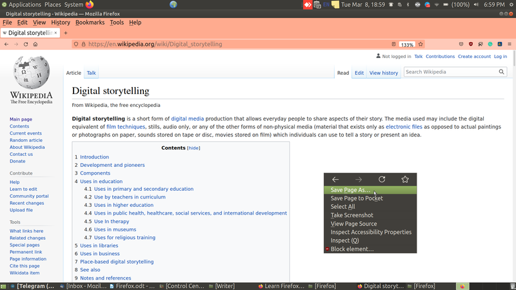Click the yellow sticky note tray icon

(335, 5)
